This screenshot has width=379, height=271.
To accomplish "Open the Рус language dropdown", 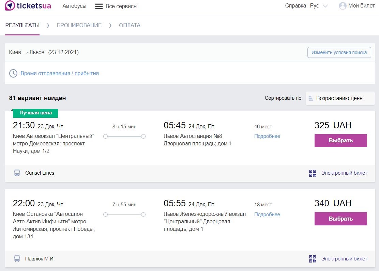I will point(319,6).
